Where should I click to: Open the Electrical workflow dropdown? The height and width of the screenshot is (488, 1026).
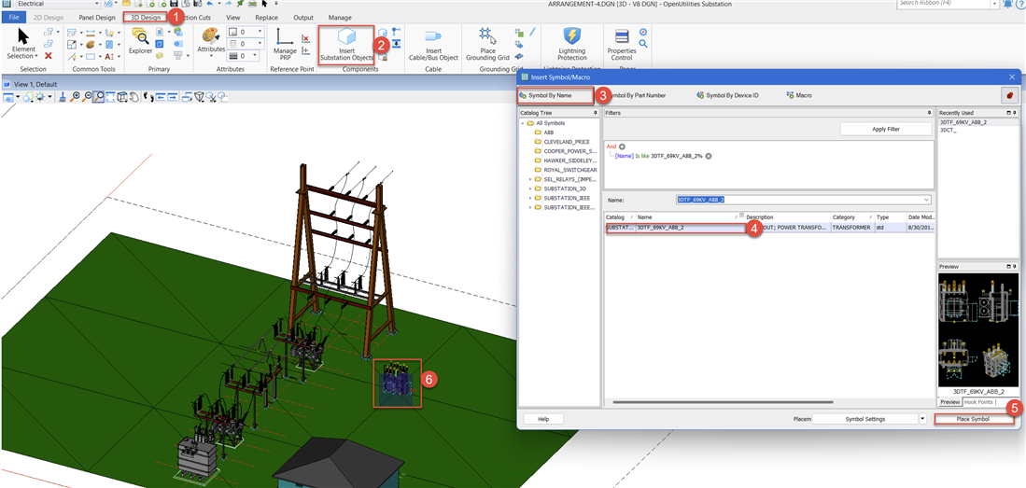point(96,4)
